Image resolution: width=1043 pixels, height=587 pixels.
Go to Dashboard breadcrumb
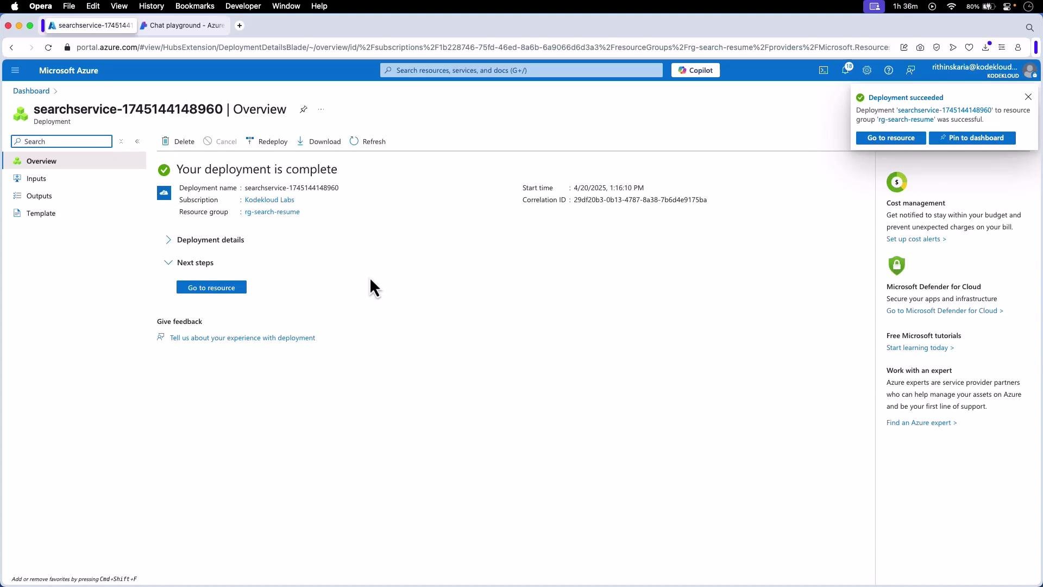coord(32,91)
